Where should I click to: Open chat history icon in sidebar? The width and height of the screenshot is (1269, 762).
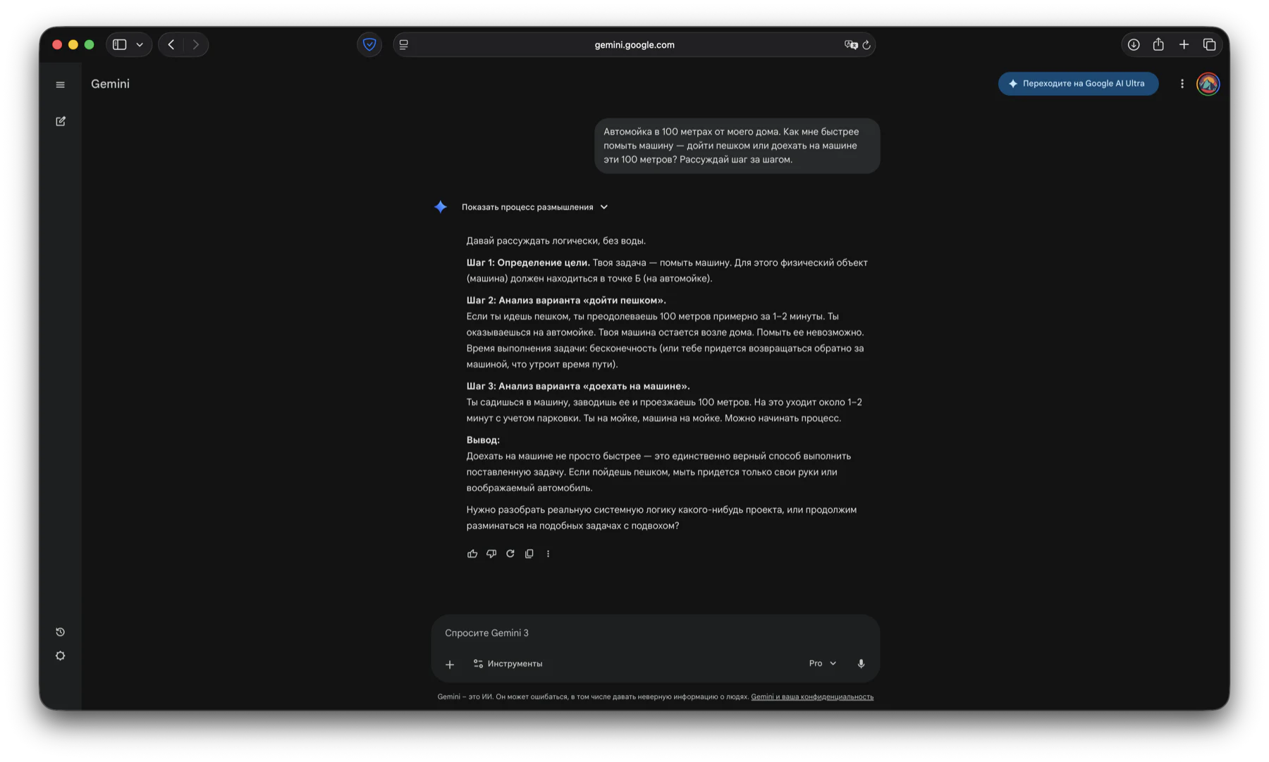[61, 632]
